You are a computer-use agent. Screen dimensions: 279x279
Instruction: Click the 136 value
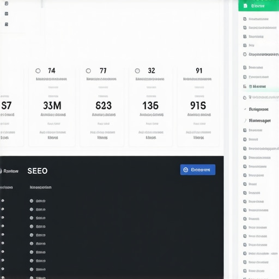[x=150, y=106]
